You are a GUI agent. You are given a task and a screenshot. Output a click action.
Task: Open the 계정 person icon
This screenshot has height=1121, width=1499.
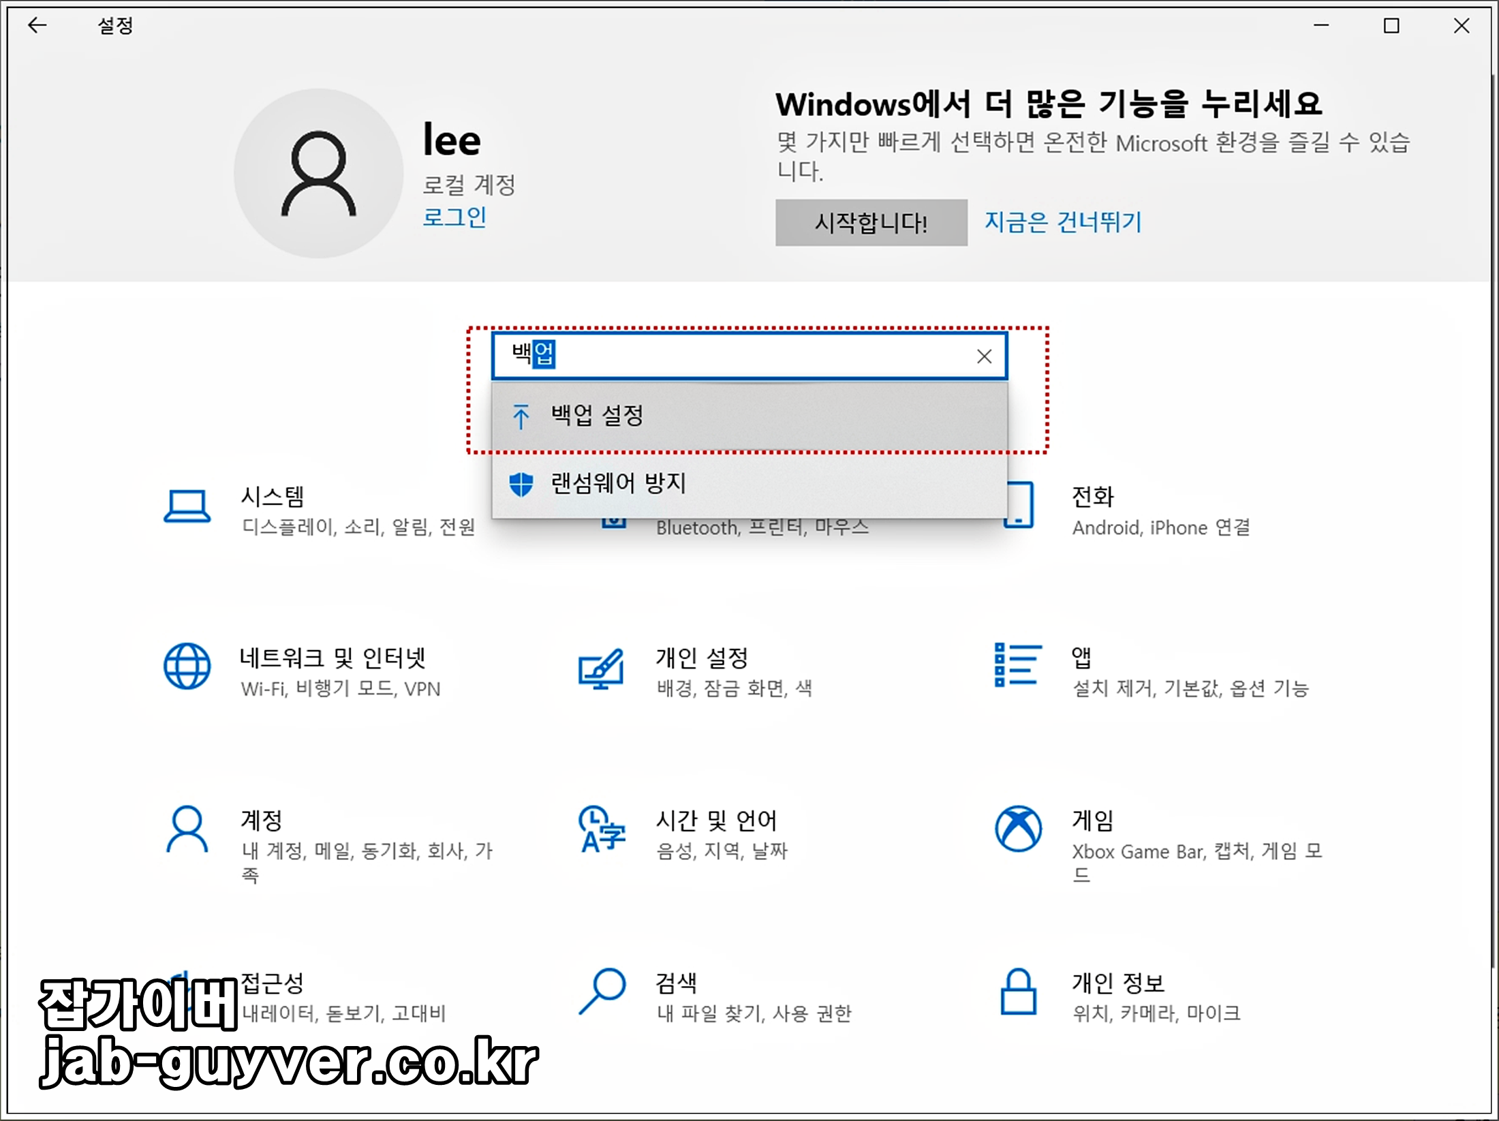[x=189, y=830]
